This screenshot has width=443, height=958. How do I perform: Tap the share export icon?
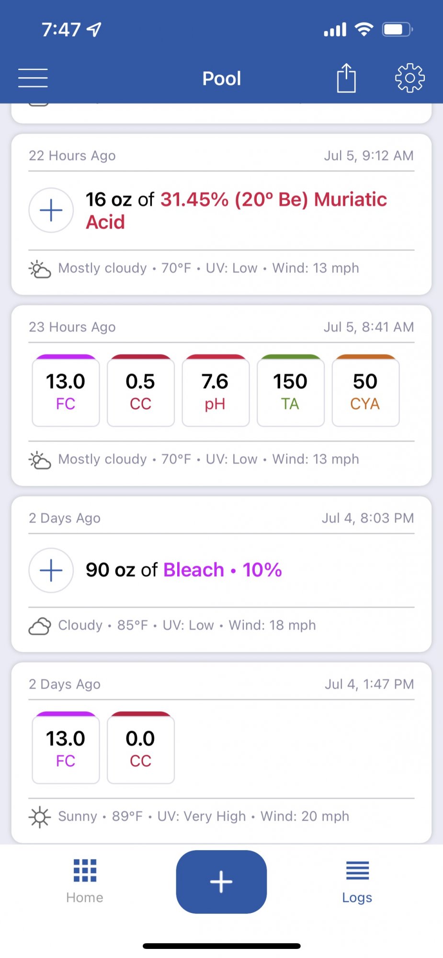pyautogui.click(x=346, y=78)
